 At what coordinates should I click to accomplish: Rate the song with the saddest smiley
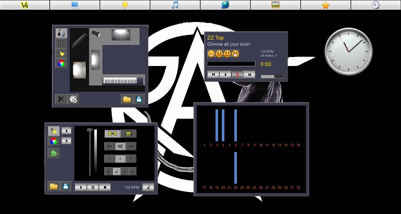pyautogui.click(x=212, y=53)
